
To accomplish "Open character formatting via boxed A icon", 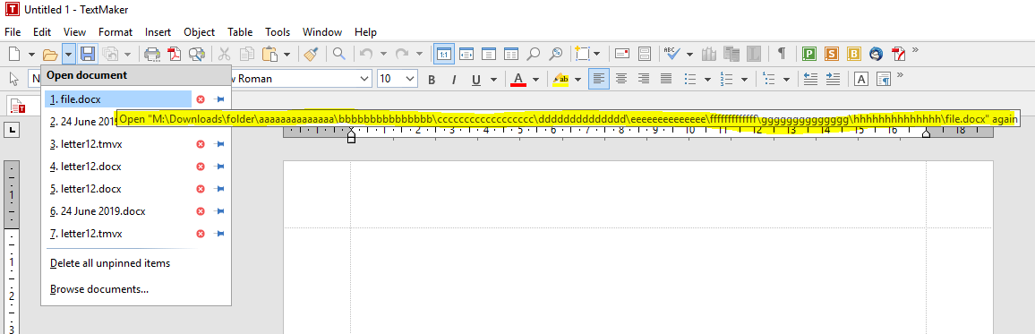I will point(861,79).
